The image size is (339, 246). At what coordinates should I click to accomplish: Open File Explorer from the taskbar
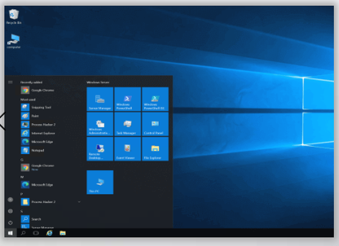62,233
